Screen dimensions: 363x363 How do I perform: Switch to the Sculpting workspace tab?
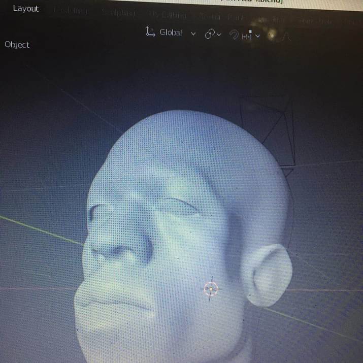pyautogui.click(x=118, y=13)
